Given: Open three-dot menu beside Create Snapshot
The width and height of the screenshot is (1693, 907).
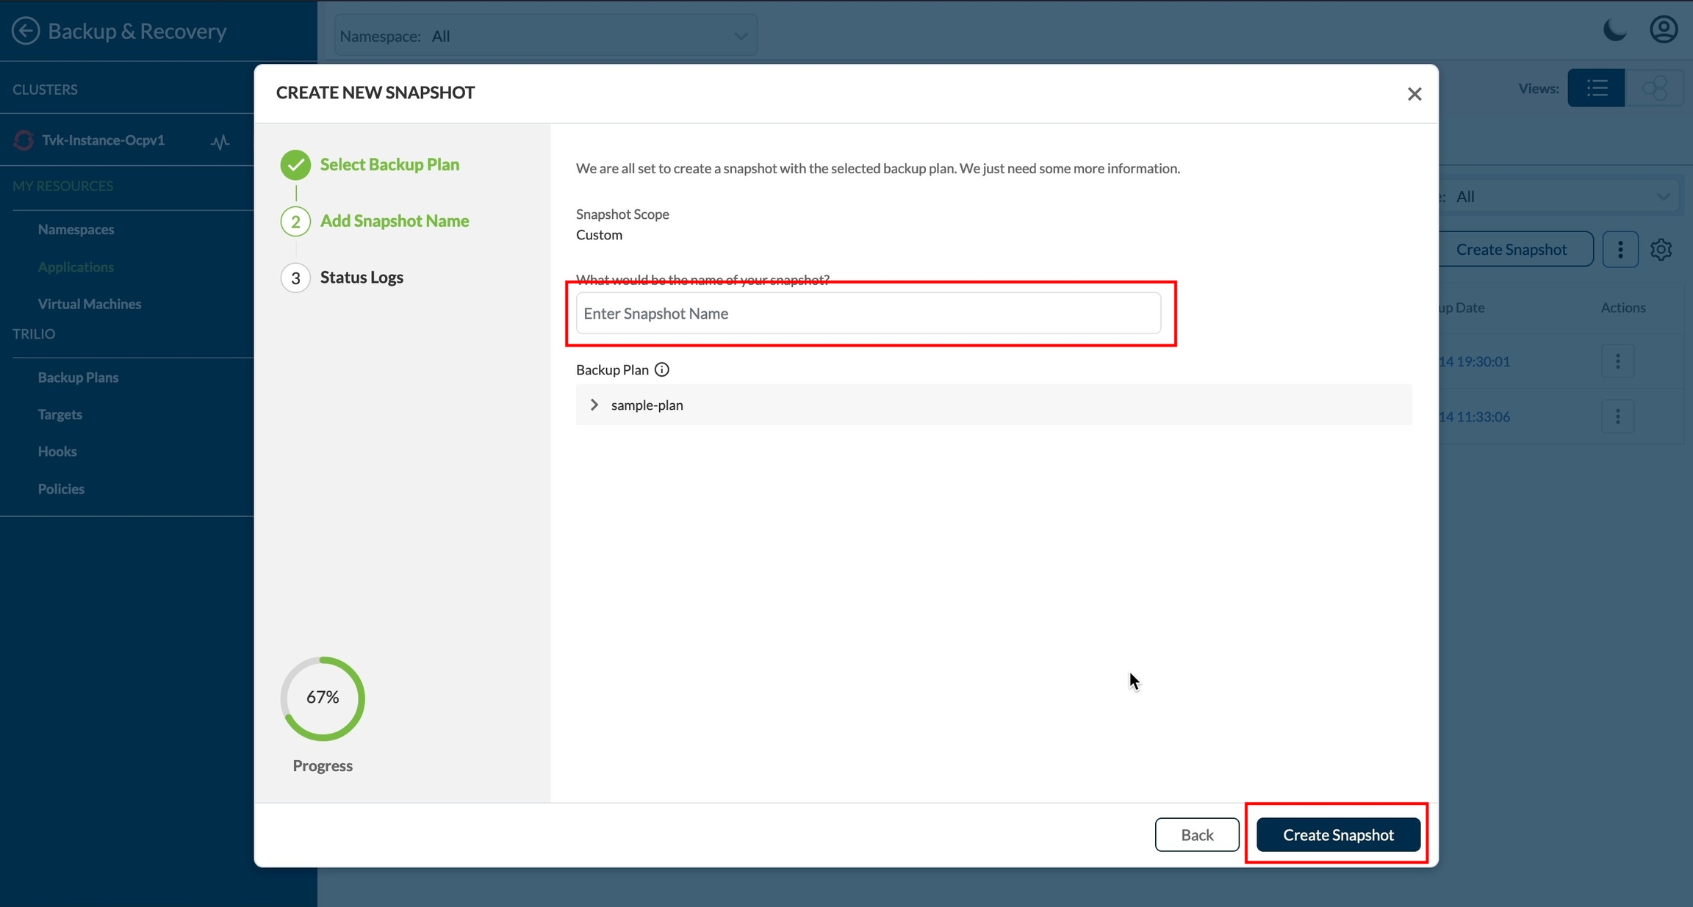Looking at the screenshot, I should point(1620,250).
